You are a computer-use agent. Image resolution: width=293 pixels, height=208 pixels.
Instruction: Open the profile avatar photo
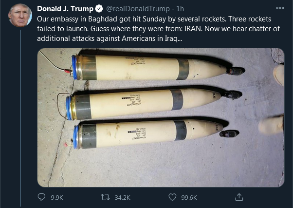20,15
